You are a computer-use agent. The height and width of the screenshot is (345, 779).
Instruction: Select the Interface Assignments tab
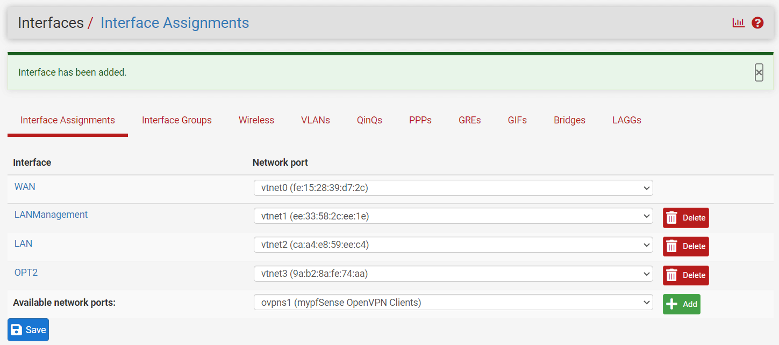(68, 120)
